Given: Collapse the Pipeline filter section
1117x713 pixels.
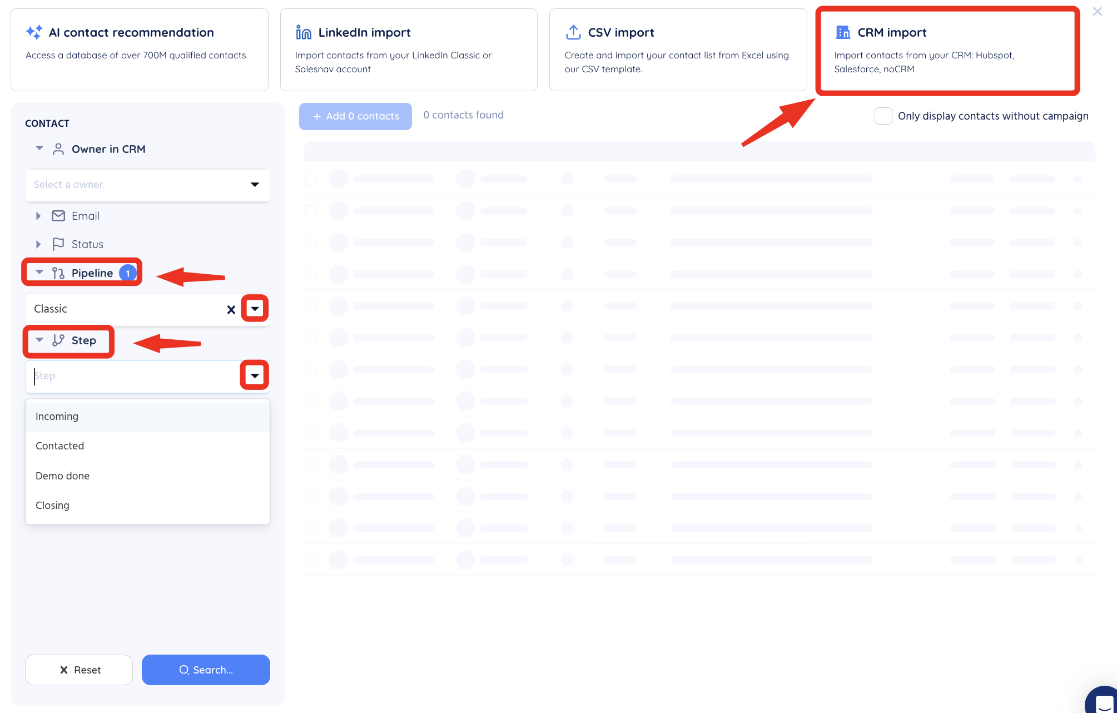Looking at the screenshot, I should [x=39, y=273].
